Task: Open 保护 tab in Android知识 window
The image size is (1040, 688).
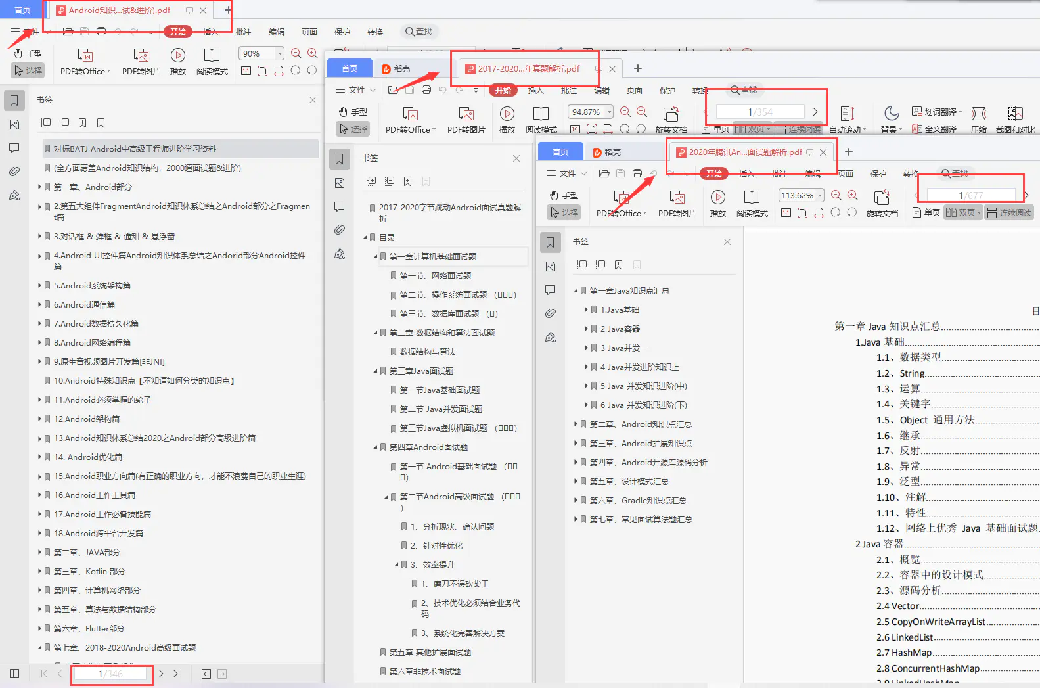Action: coord(342,32)
